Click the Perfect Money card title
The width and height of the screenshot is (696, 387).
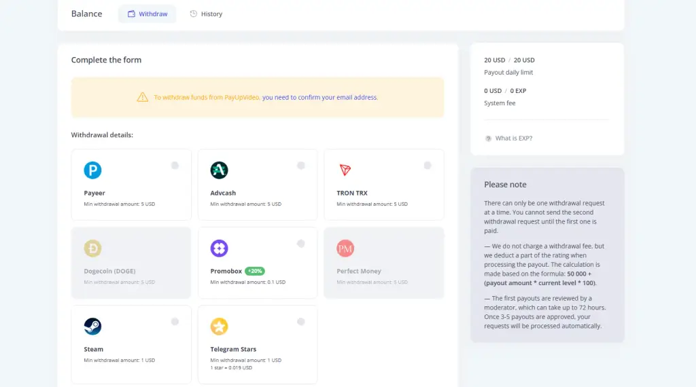point(359,271)
